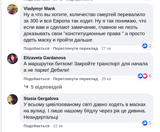Click the like reaction icon on Vladymyr Mank's comment
The width and height of the screenshot is (160, 132).
(x=145, y=46)
